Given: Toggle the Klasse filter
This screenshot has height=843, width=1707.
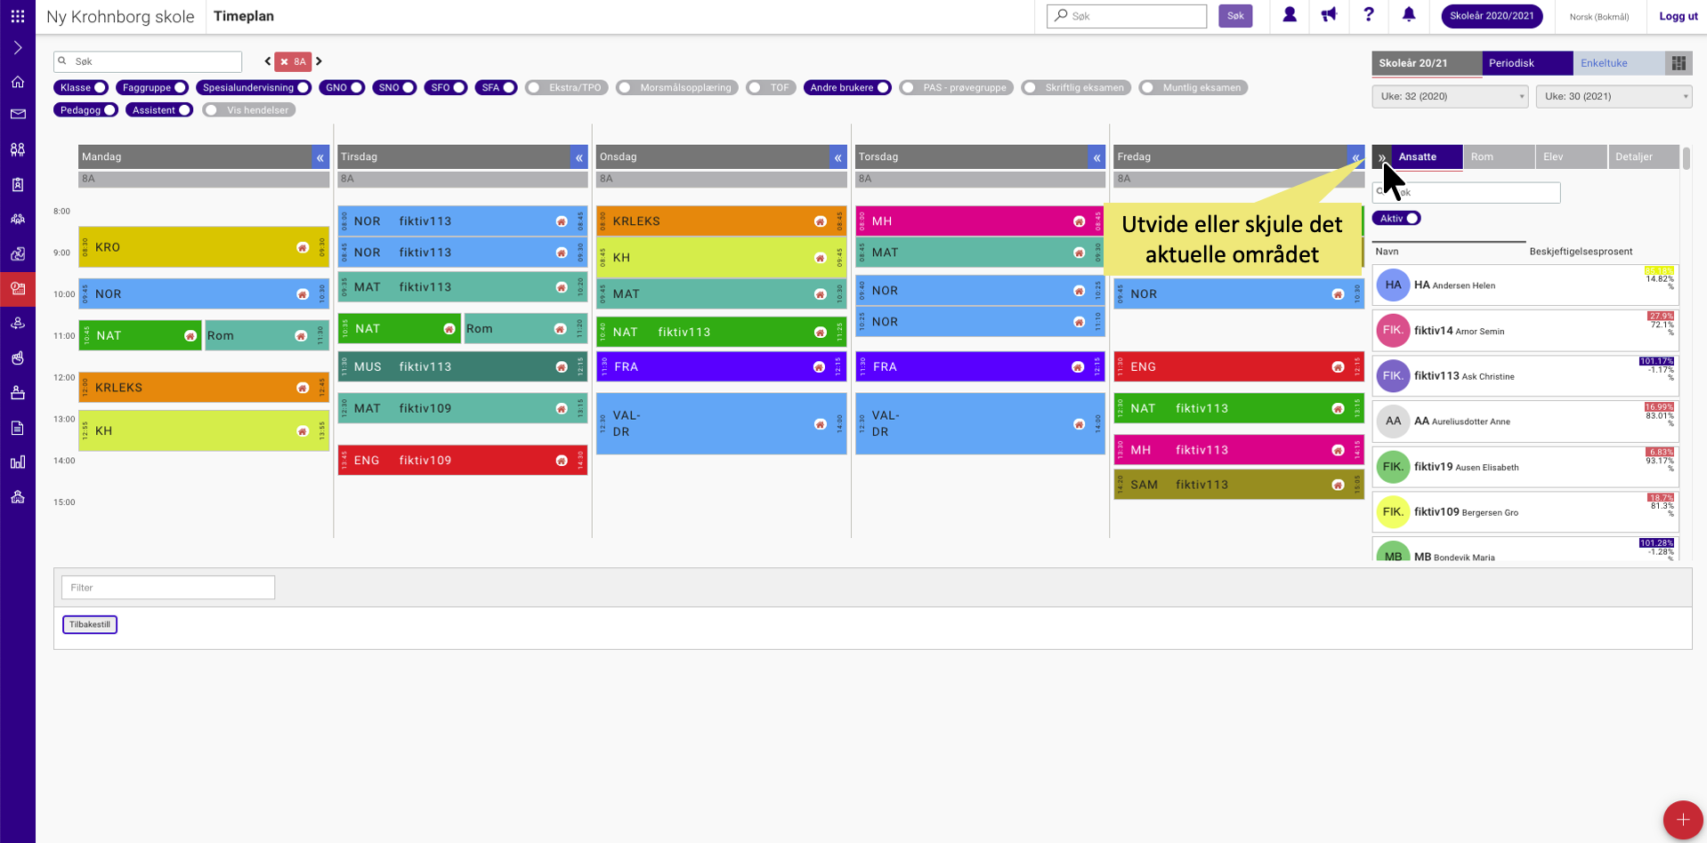Looking at the screenshot, I should click(x=81, y=87).
